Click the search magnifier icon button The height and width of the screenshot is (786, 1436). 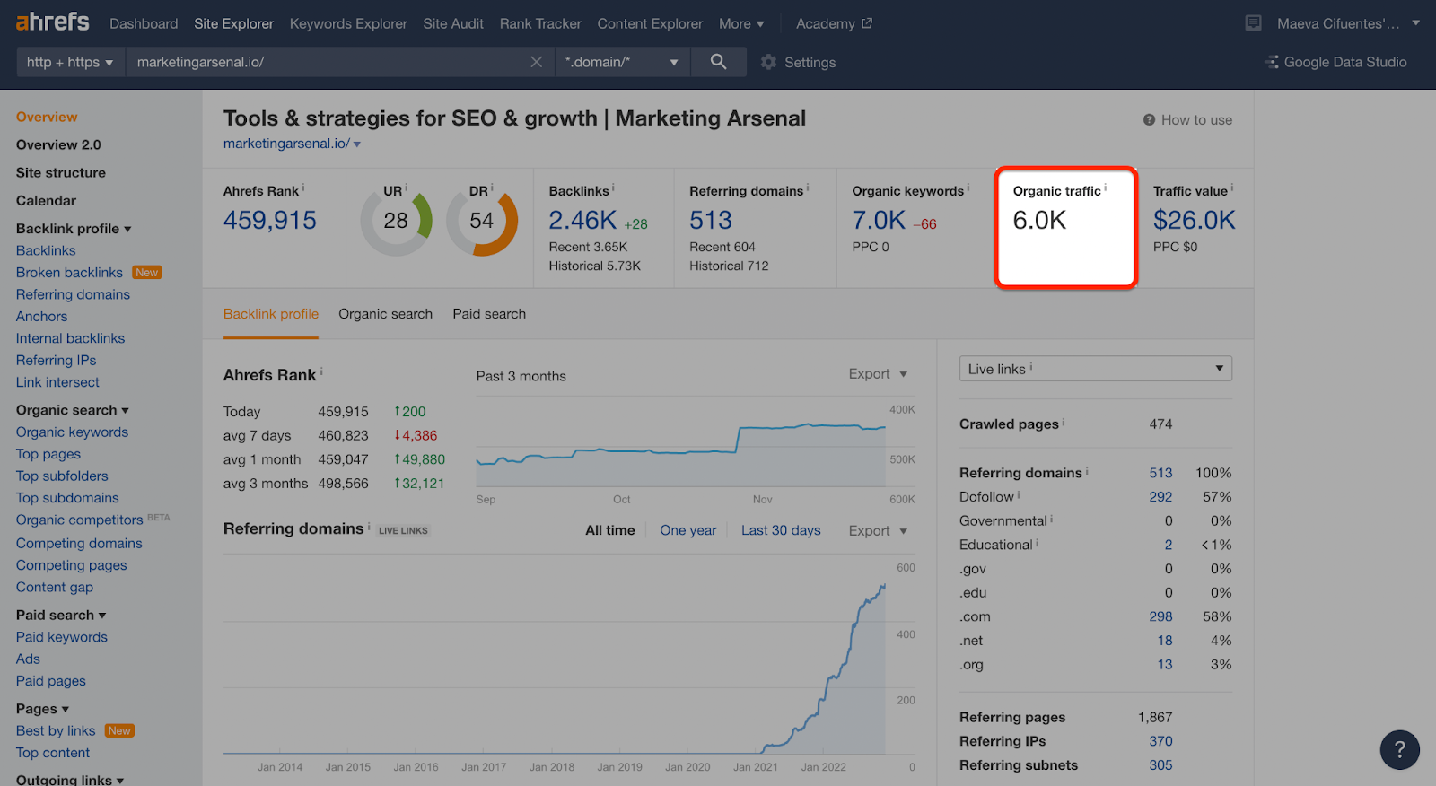tap(718, 62)
